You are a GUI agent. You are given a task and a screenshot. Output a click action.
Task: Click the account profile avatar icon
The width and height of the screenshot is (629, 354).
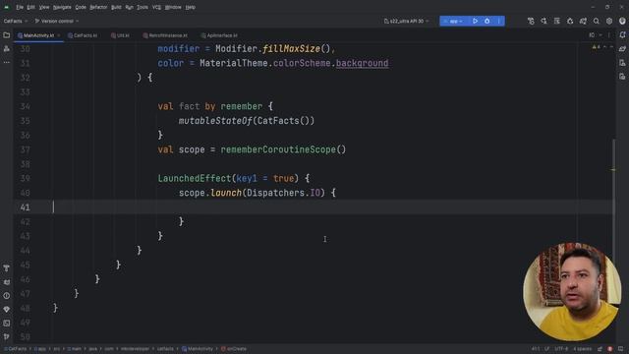622,21
